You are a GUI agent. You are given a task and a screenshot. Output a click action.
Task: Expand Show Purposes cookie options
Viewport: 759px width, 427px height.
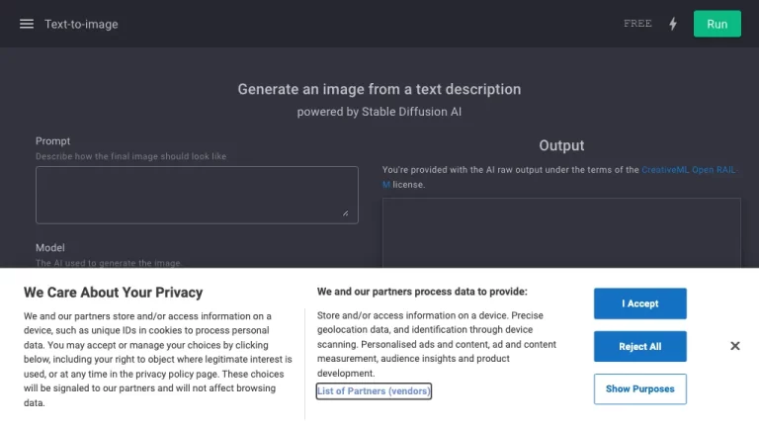click(639, 388)
